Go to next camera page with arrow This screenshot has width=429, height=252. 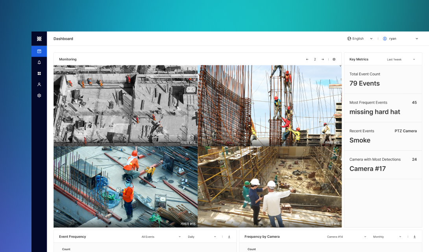(x=322, y=59)
